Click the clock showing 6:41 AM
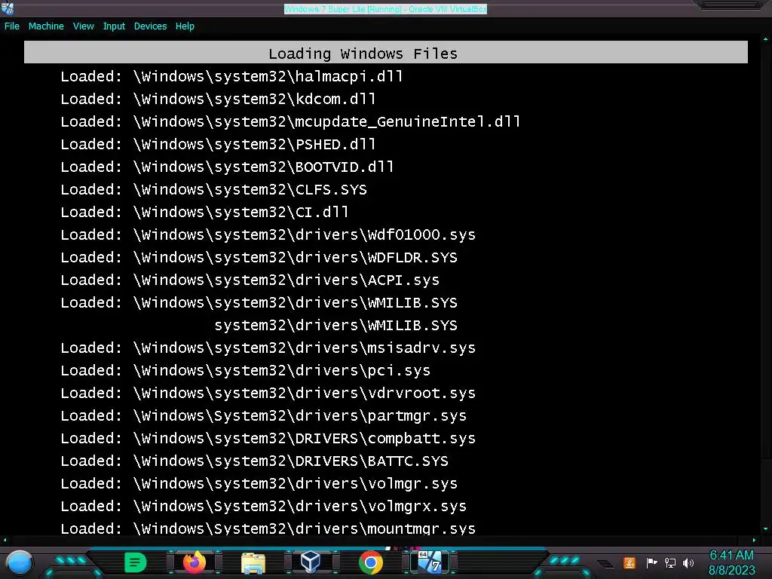 [731, 556]
